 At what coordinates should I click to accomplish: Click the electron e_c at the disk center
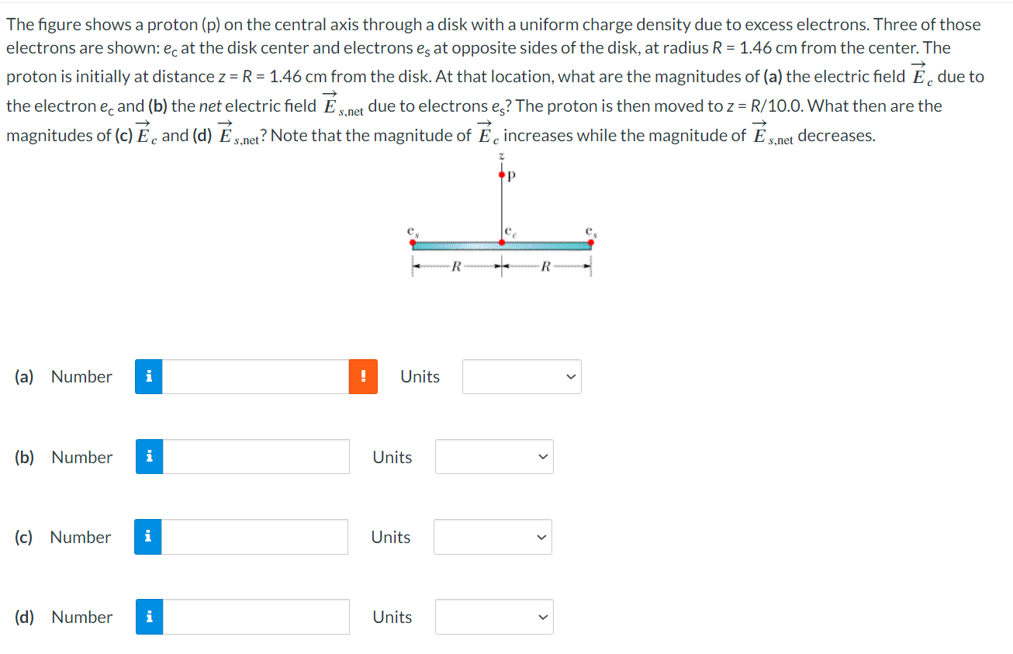(502, 242)
